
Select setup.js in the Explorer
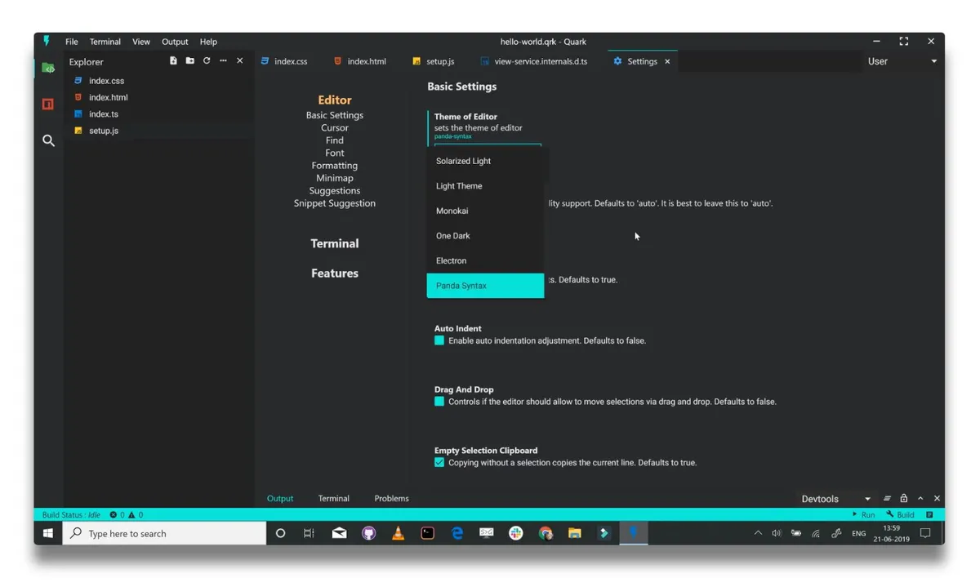coord(106,130)
